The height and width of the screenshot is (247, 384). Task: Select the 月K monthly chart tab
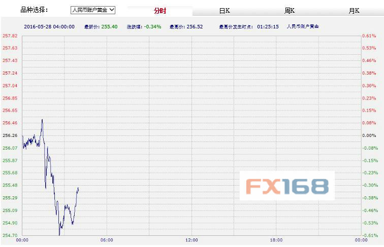tap(354, 11)
